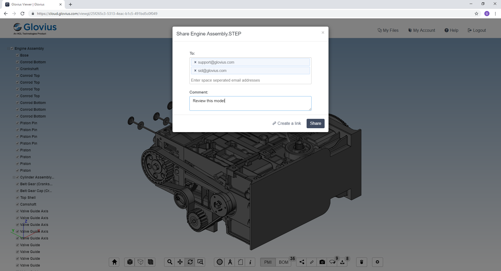Close the Share dialog with X
Screen dimensions: 501x271
323,33
